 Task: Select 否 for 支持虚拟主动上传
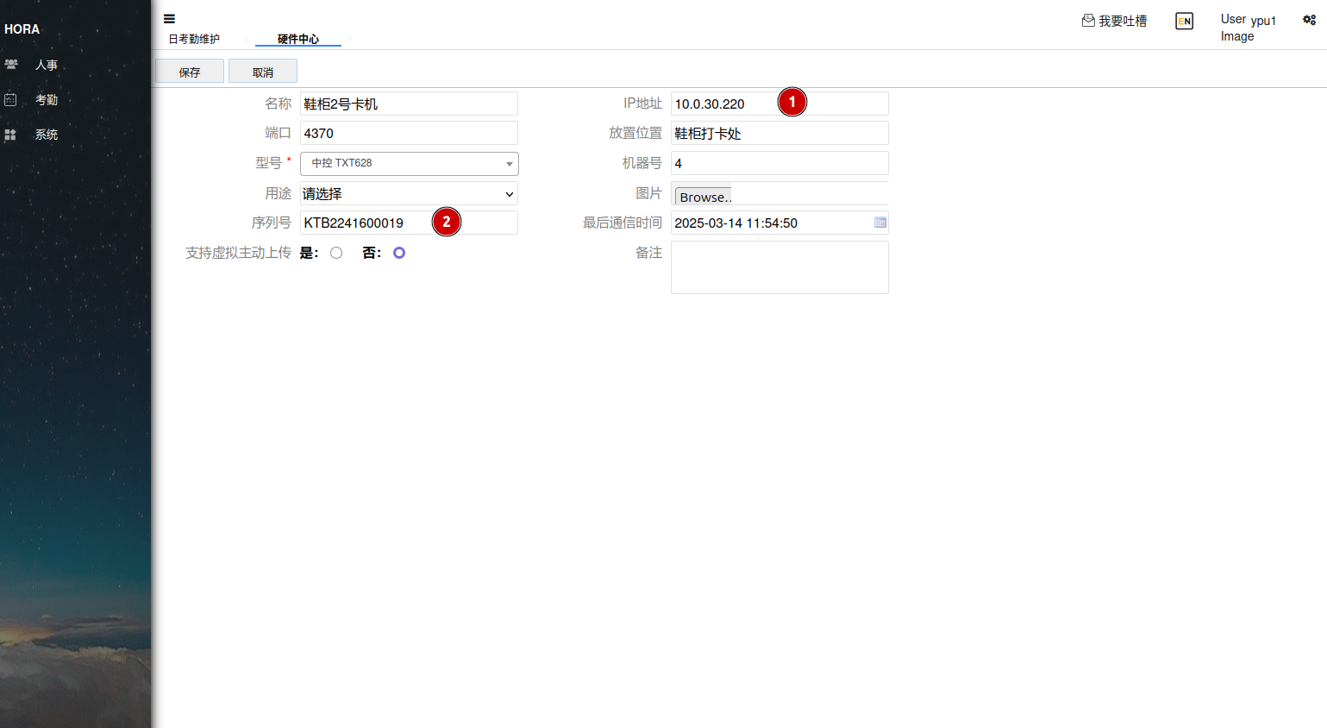399,253
